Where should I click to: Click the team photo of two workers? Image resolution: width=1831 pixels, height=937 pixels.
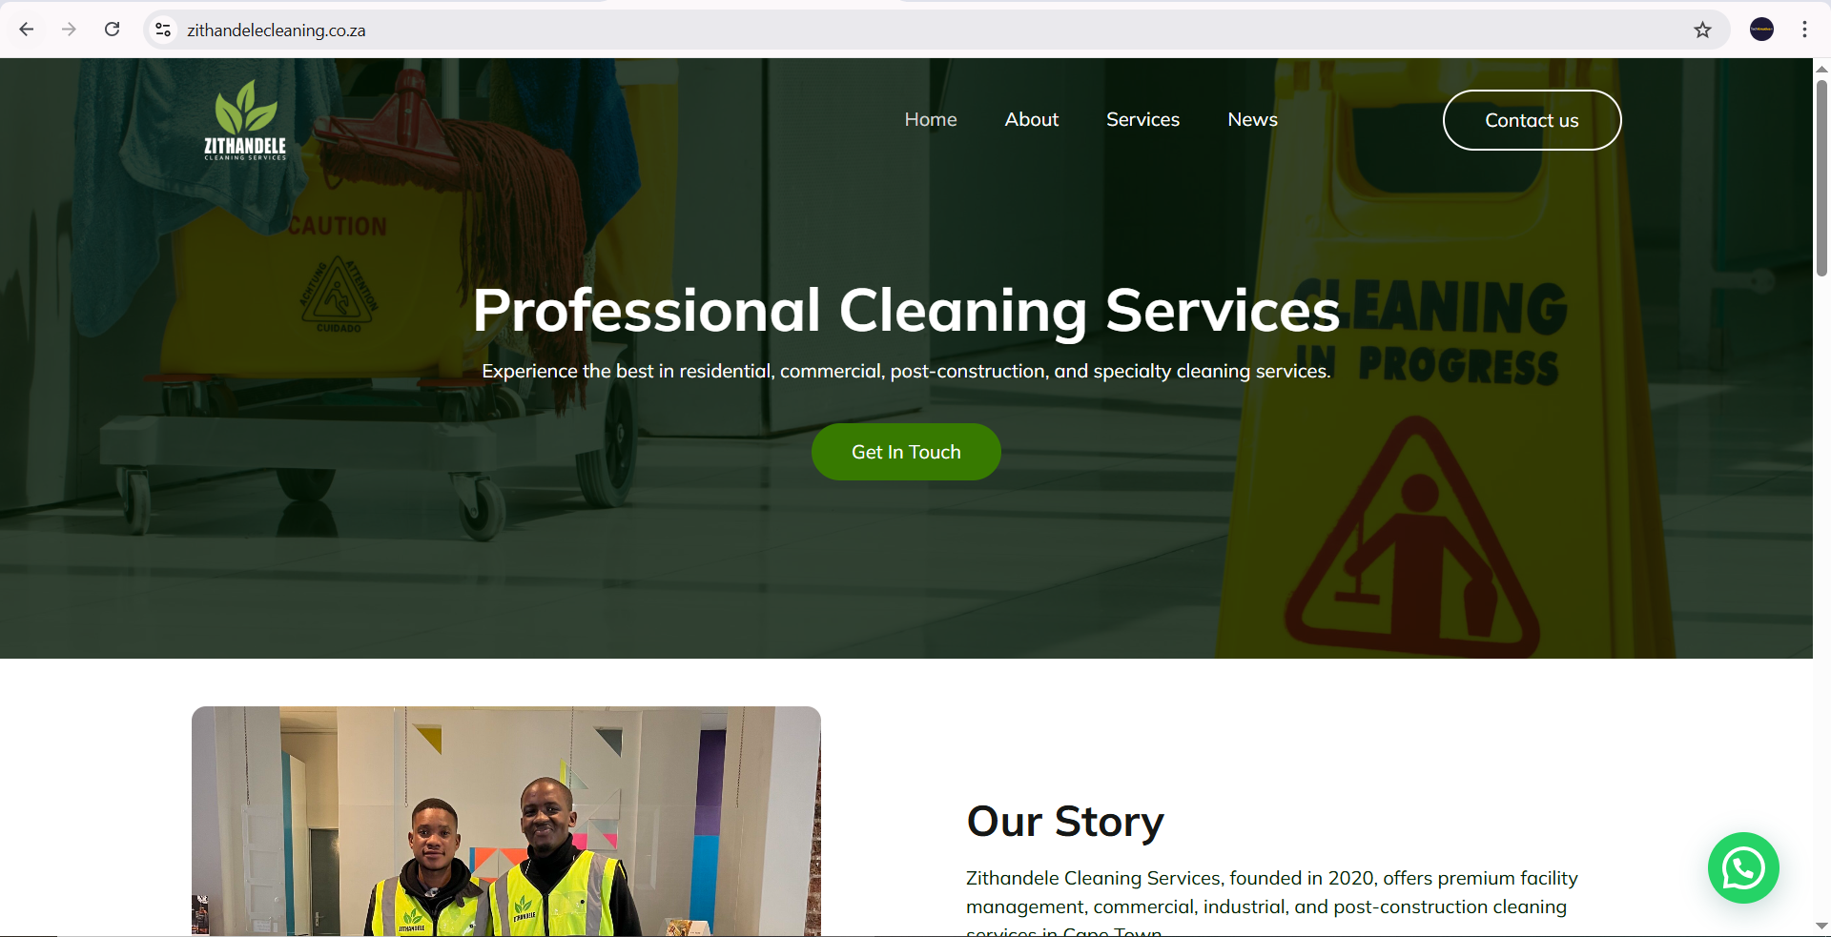(506, 821)
